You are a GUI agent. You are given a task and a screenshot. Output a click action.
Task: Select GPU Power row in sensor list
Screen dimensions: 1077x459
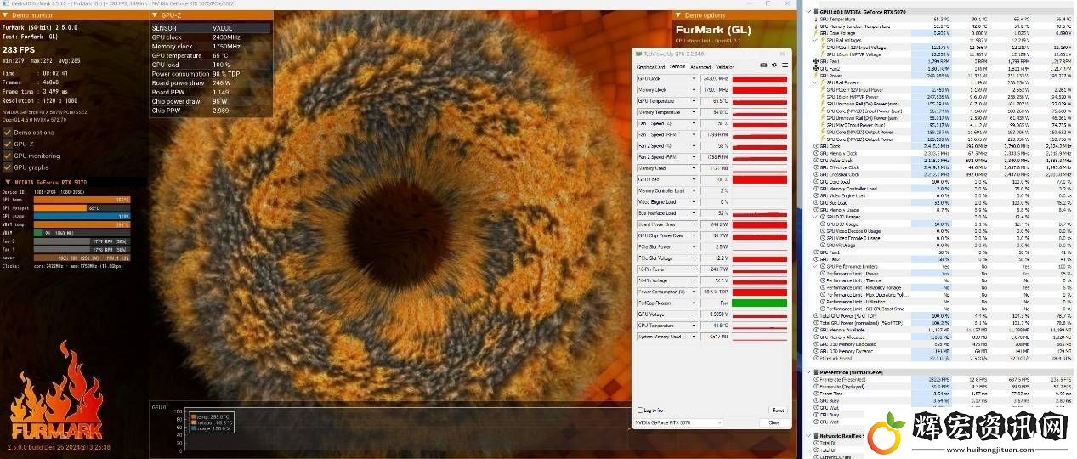pos(945,75)
